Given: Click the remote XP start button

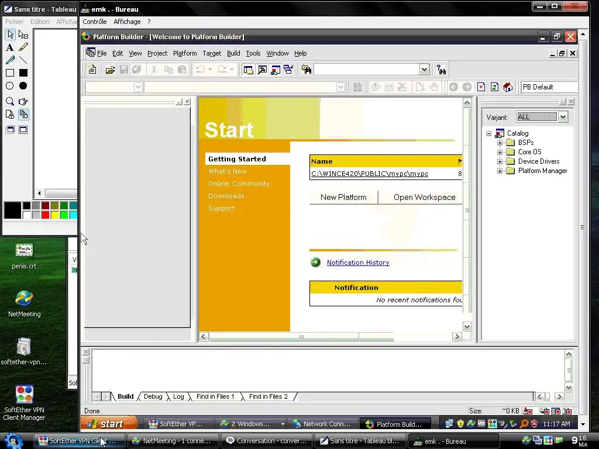Looking at the screenshot, I should [109, 424].
